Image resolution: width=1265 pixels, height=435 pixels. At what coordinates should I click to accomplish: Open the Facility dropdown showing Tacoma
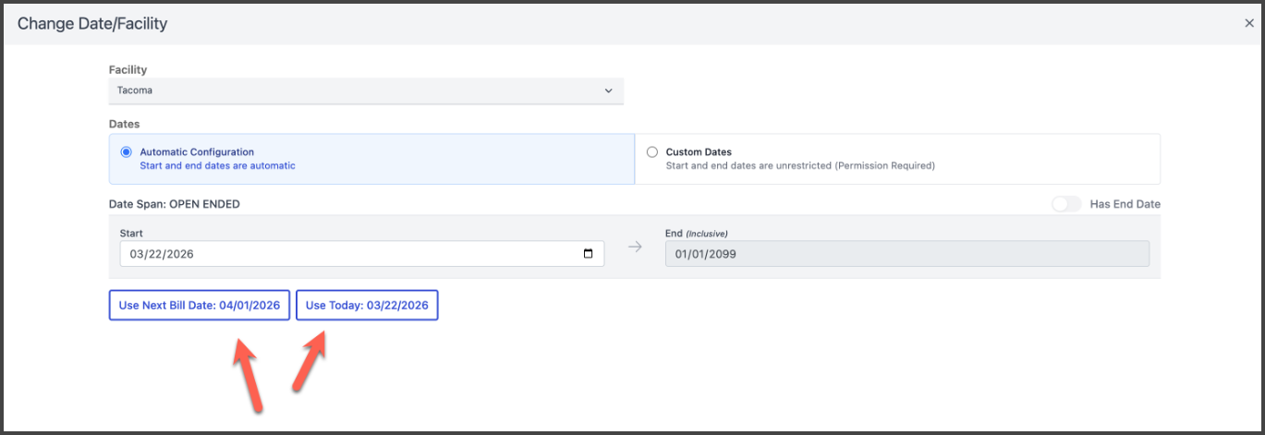click(x=365, y=91)
